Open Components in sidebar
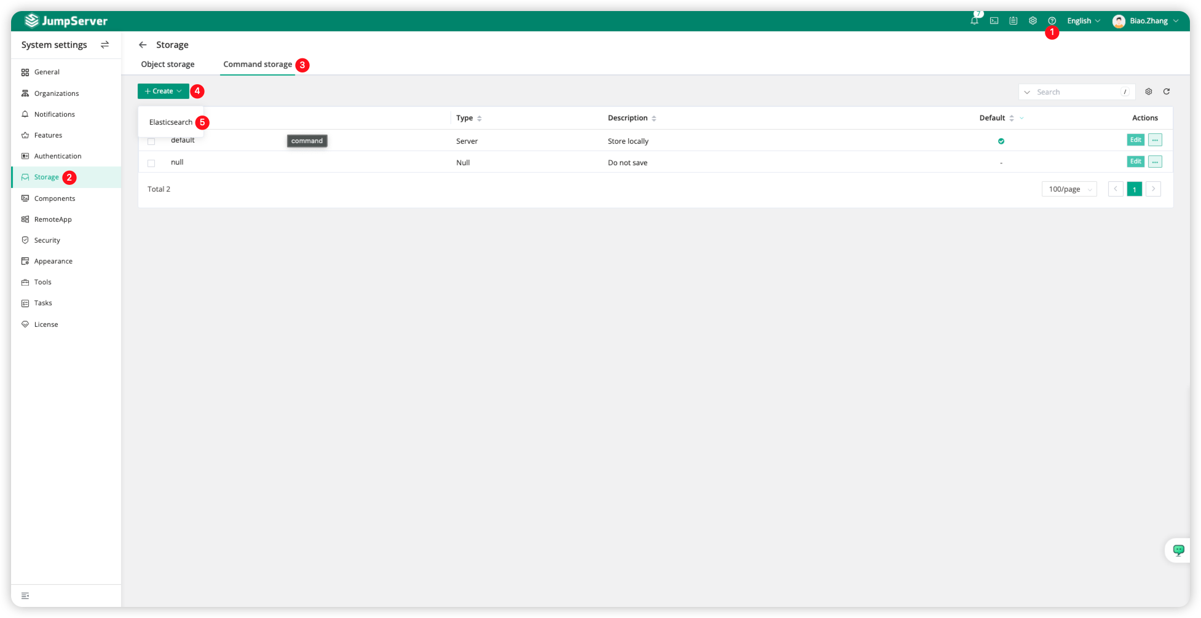 (66, 198)
